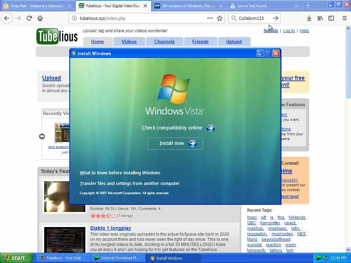
Task: Open the Videos navigation tab
Action: (129, 41)
